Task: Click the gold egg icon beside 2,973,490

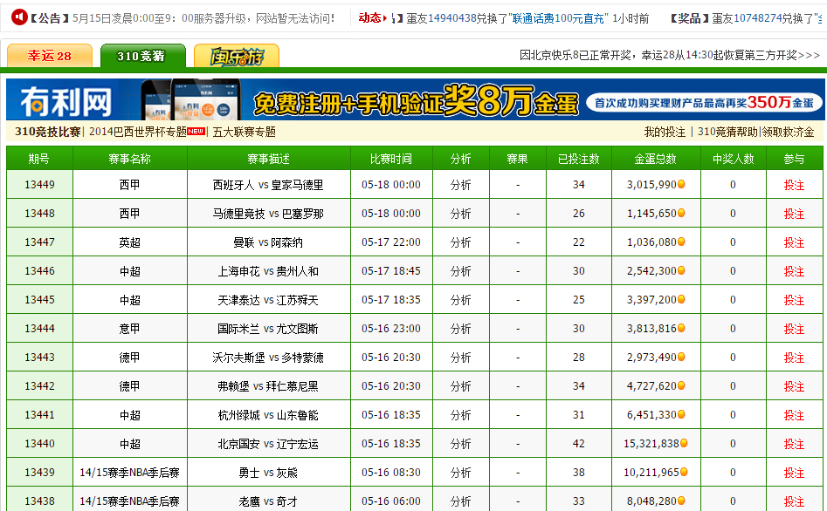Action: coord(681,357)
